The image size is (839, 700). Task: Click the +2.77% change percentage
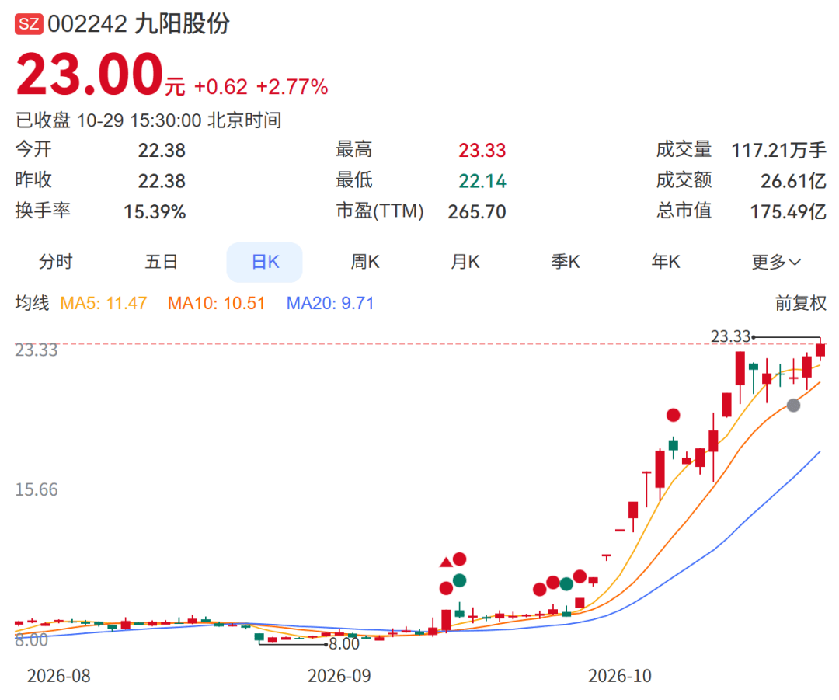click(292, 87)
